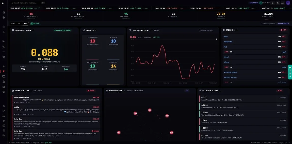The image size is (292, 144).
Task: Open the calendar icon in the sidebar
Action: [x=4, y=12]
